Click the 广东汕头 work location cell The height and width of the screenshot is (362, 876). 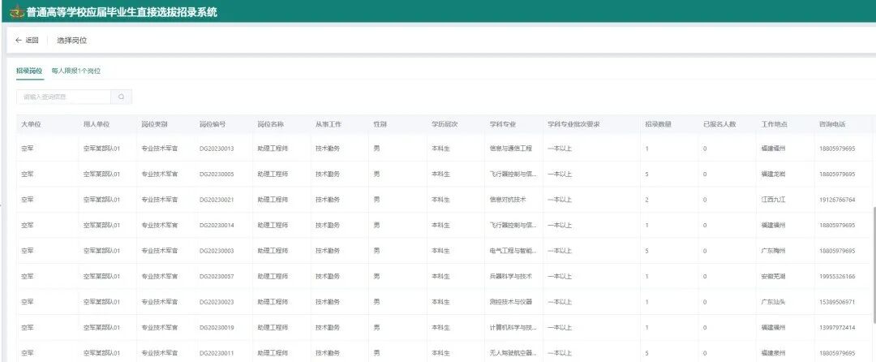773,302
